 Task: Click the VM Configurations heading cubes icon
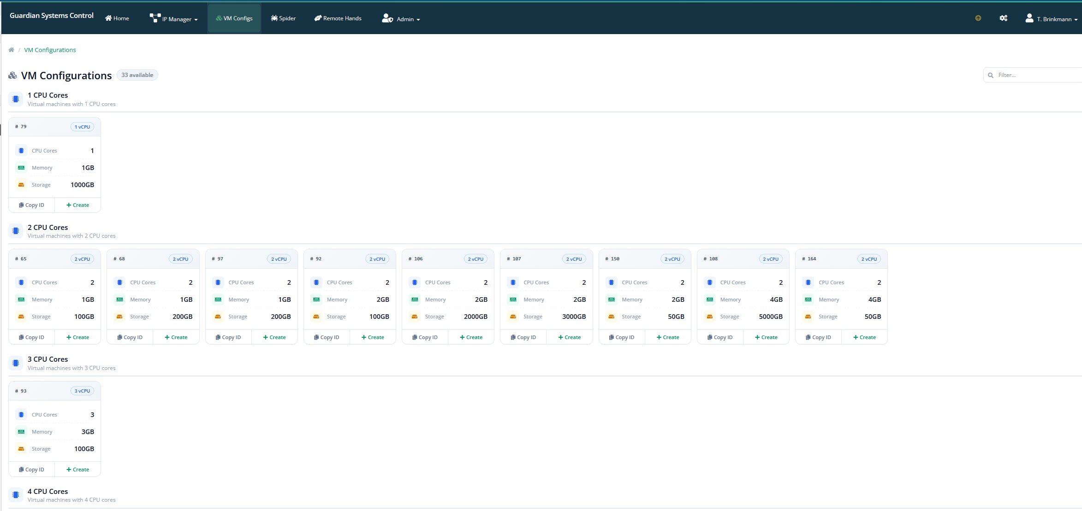click(13, 76)
